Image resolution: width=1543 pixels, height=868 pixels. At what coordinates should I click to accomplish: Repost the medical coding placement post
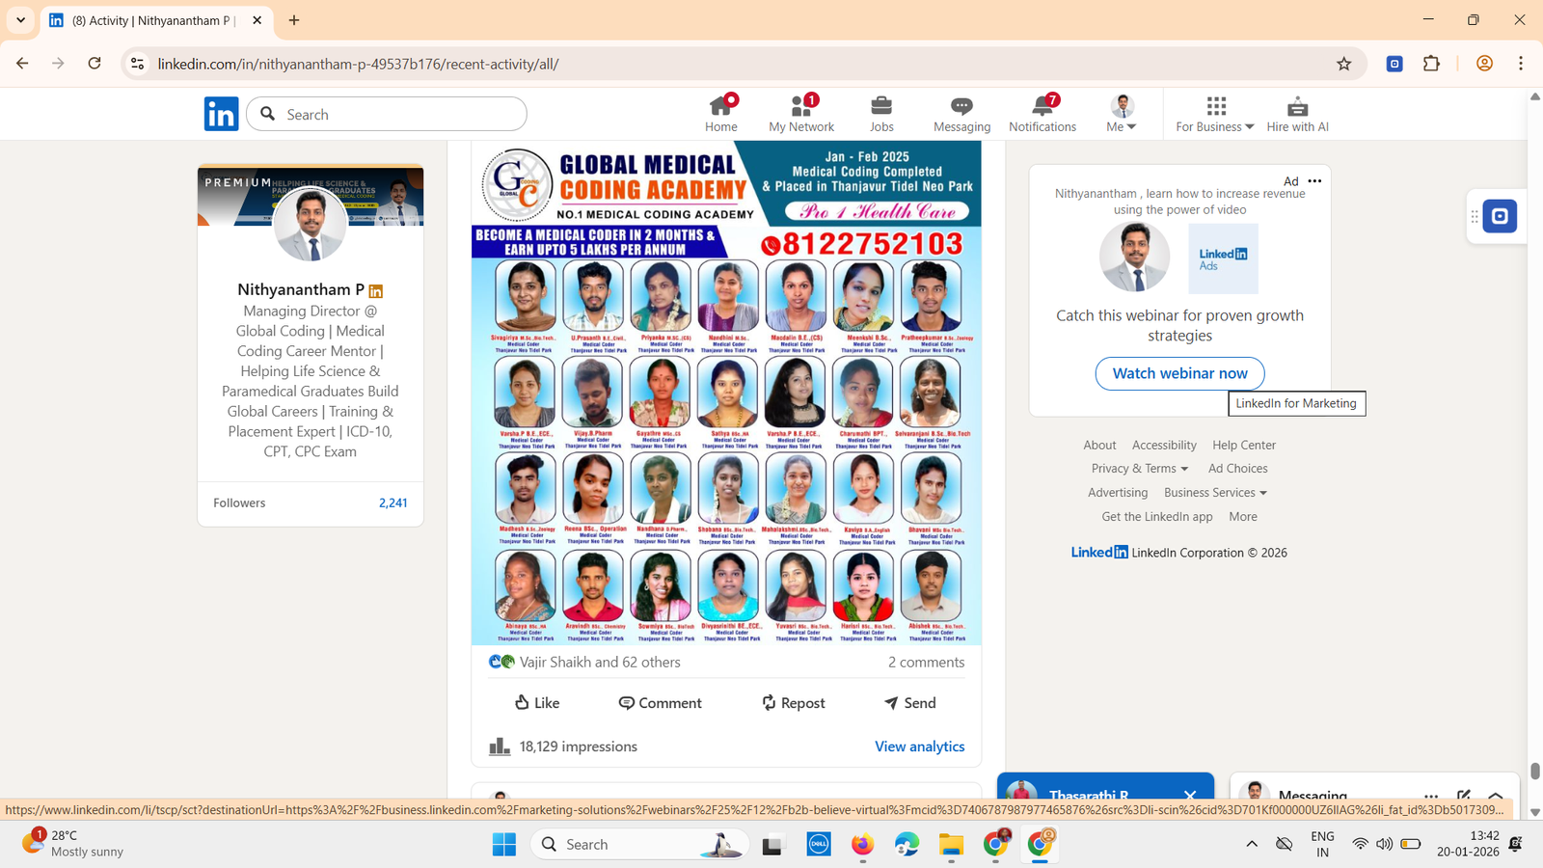[x=793, y=703]
